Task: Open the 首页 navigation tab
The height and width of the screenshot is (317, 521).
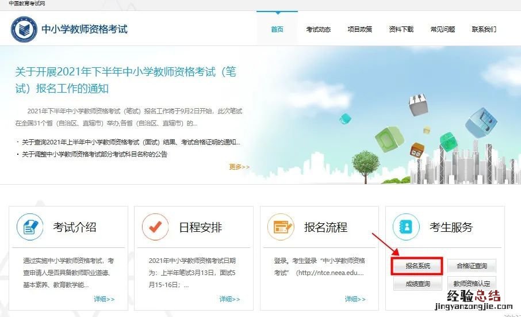Action: [277, 29]
